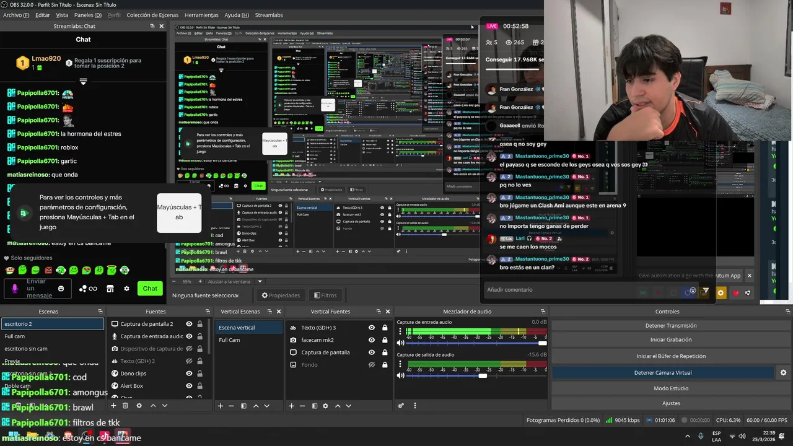Hide the facecam mk2 source
This screenshot has height=446, width=793.
(372, 340)
